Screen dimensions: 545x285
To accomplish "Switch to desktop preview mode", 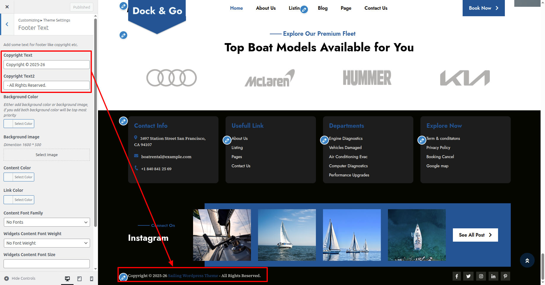I will click(67, 279).
